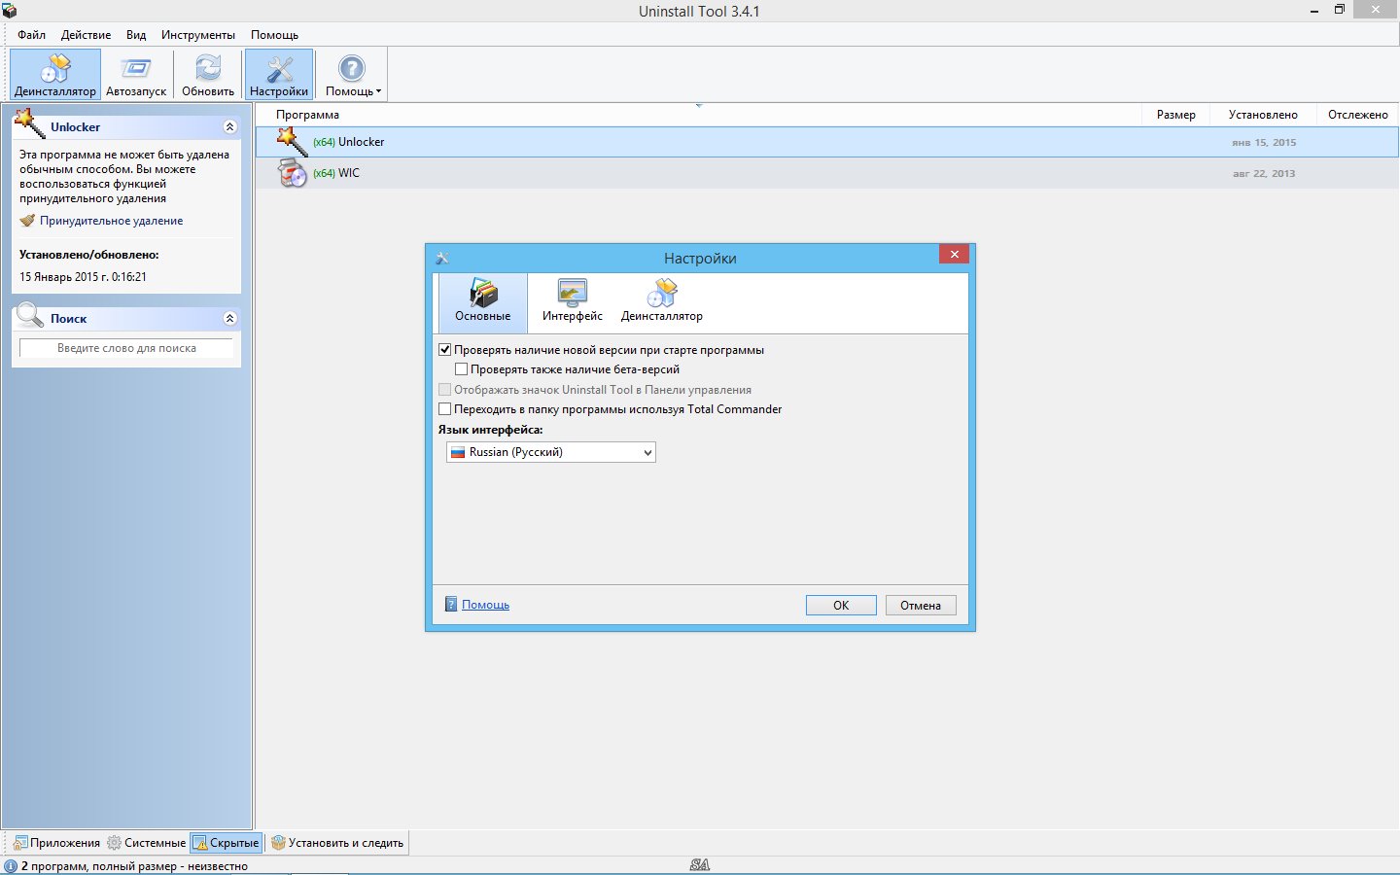Viewport: 1400px width, 875px height.
Task: Select the Основные settings tab
Action: click(483, 301)
